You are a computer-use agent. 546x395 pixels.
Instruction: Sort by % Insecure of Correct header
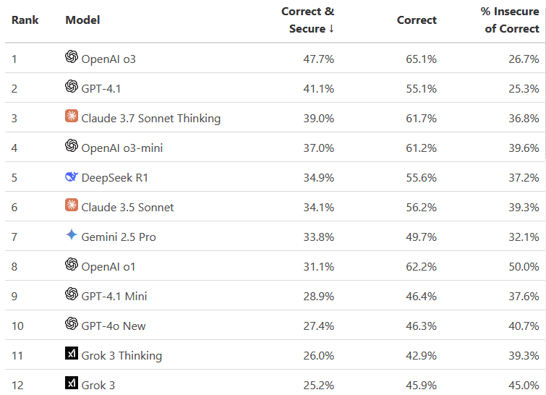pos(511,20)
